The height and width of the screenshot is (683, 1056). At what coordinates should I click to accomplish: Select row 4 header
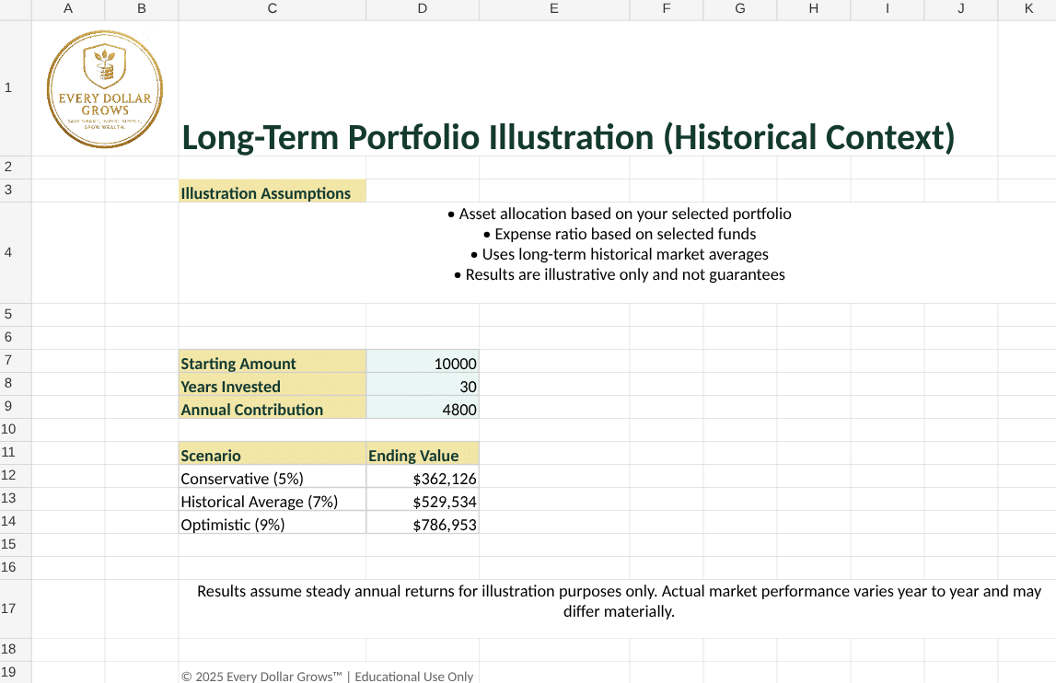[16, 252]
